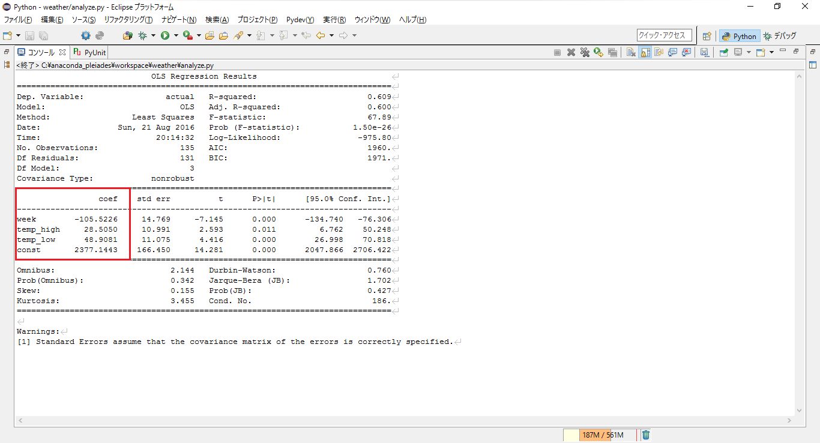
Task: Pin the current console
Action: 723,52
